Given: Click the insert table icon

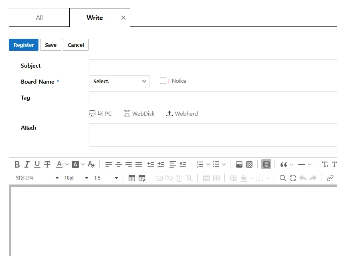Looking at the screenshot, I should pyautogui.click(x=132, y=178).
